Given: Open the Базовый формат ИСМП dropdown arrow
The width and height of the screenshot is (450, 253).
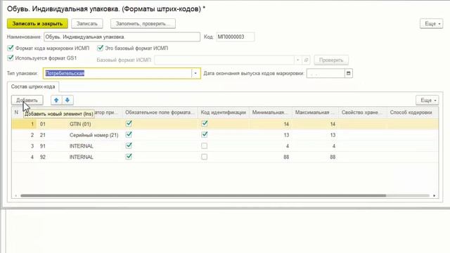Looking at the screenshot, I should [298, 60].
